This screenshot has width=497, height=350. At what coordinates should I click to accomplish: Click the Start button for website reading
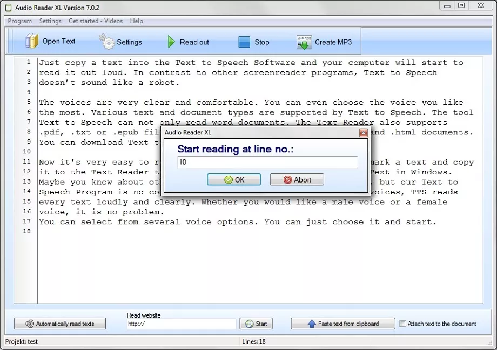click(256, 324)
